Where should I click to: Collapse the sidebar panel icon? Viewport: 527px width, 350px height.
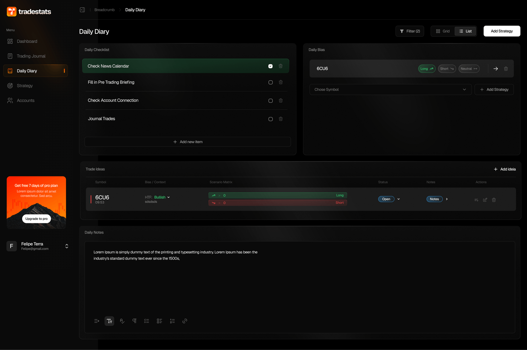(x=82, y=10)
